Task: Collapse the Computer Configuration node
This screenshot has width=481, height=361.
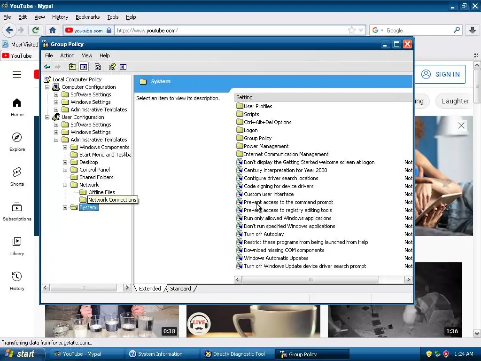Action: click(47, 87)
